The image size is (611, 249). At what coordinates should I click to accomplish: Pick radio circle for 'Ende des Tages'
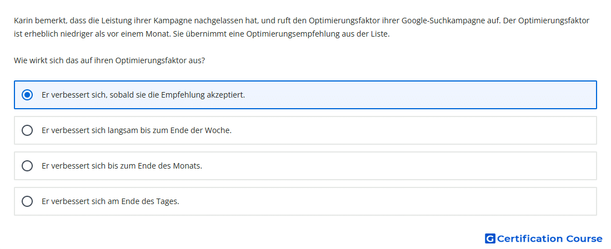27,201
